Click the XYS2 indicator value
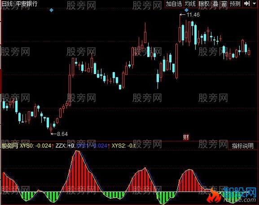The width and height of the screenshot is (259, 205). [123, 146]
